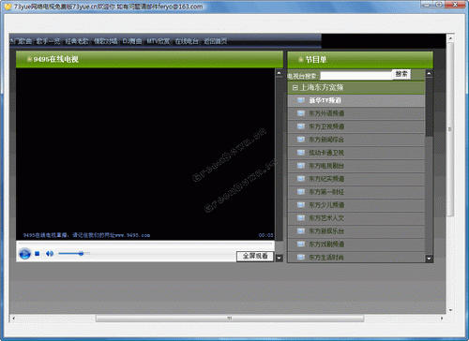Focus the 电视台搜索 input field

point(356,76)
